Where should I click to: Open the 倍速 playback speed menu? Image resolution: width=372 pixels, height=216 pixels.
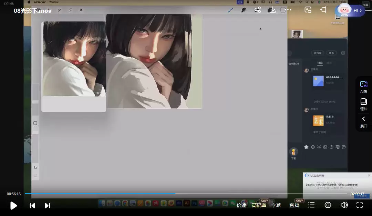241,205
